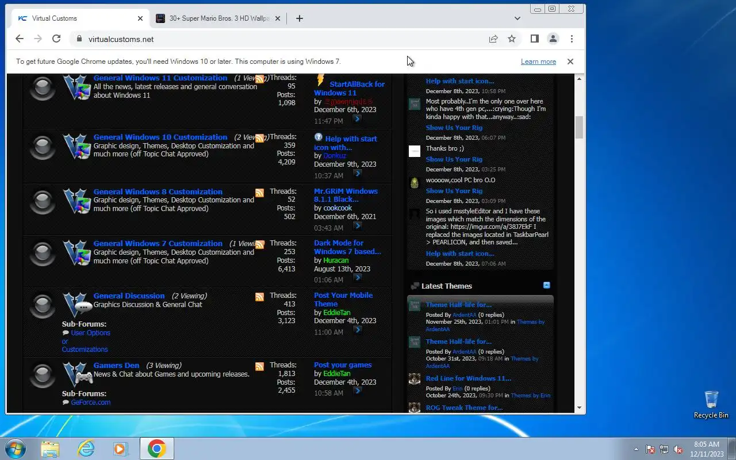Click the RSS icon for General Windows 10 Customization

click(260, 139)
